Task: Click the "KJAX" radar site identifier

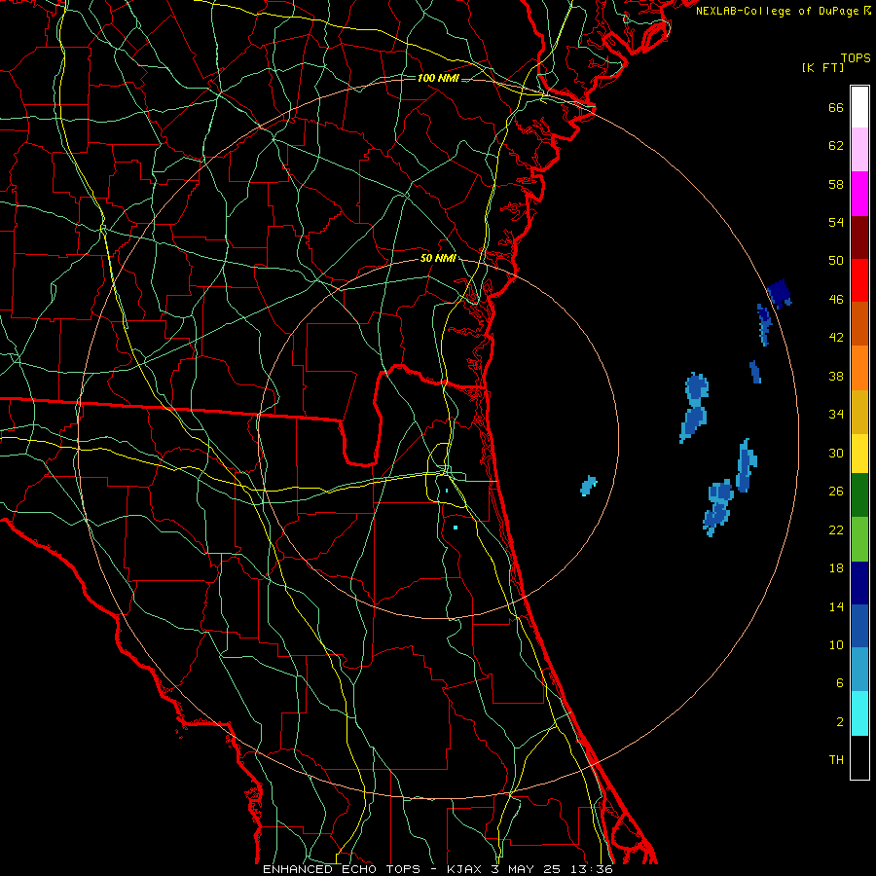Action: (466, 869)
